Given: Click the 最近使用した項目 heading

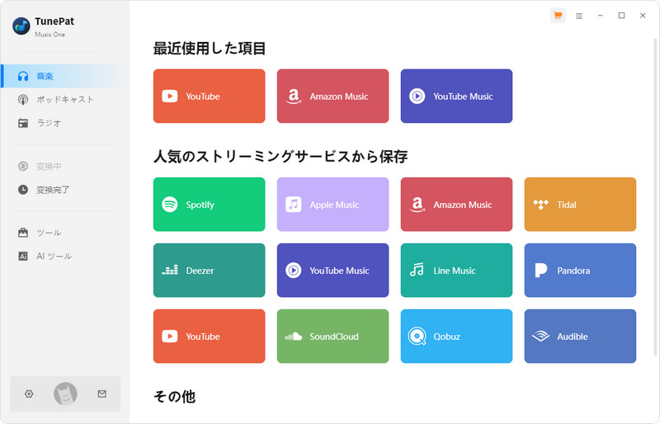Looking at the screenshot, I should pyautogui.click(x=210, y=49).
